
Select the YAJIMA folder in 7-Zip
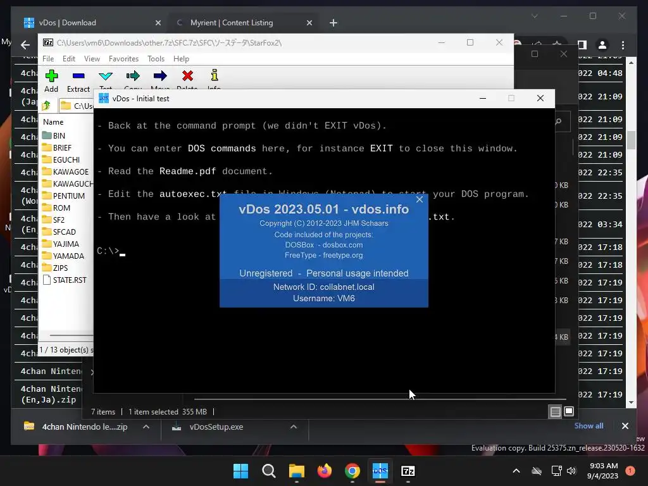pos(61,244)
